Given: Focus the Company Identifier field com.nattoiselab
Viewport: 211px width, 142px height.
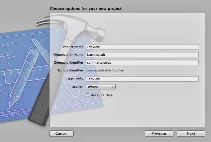Looking at the screenshot, I should click(x=142, y=62).
